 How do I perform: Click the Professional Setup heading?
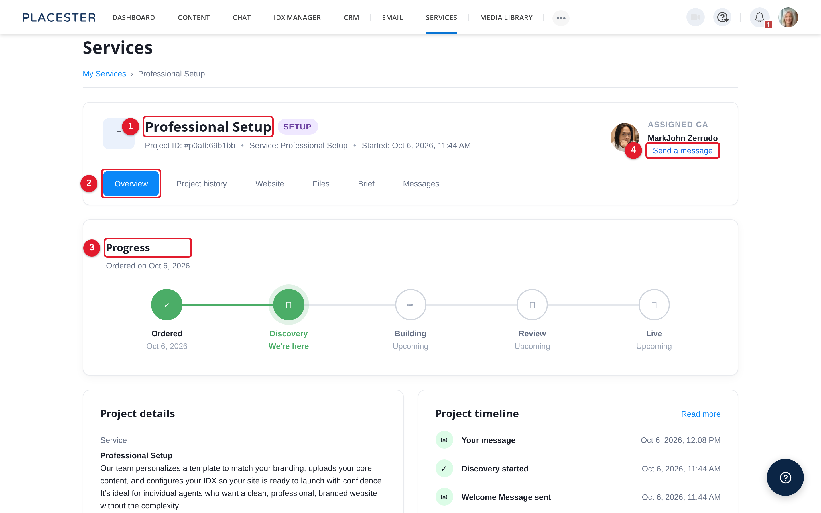click(208, 127)
